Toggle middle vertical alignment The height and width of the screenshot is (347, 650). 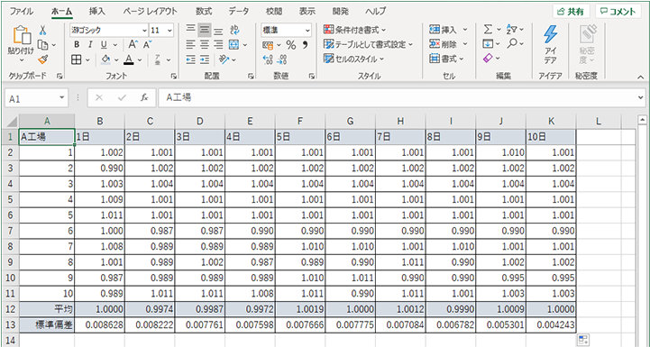point(204,30)
